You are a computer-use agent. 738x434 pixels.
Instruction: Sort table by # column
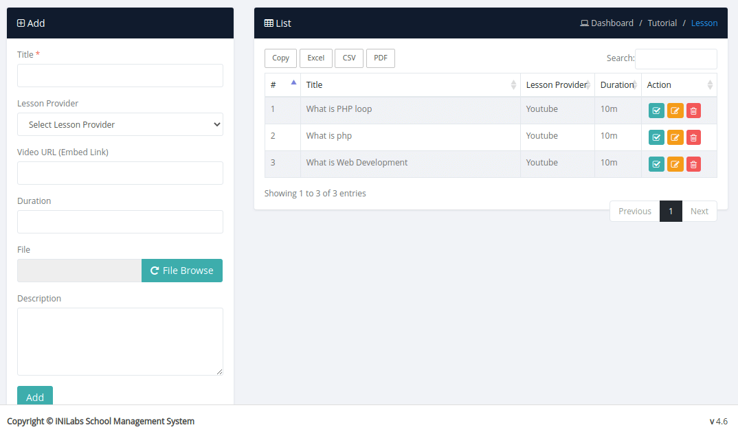pyautogui.click(x=282, y=85)
